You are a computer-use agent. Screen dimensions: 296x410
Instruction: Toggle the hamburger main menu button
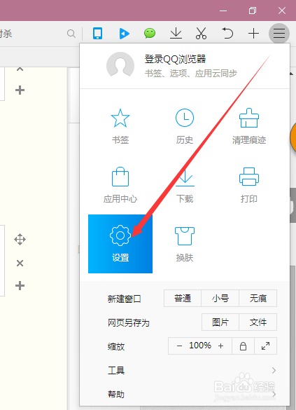point(279,34)
